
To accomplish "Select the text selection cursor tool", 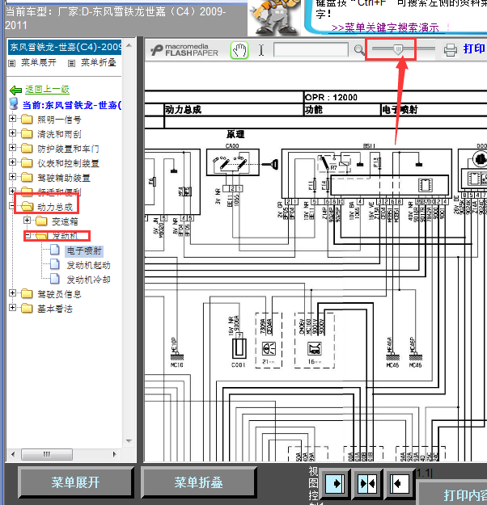I will coord(261,50).
